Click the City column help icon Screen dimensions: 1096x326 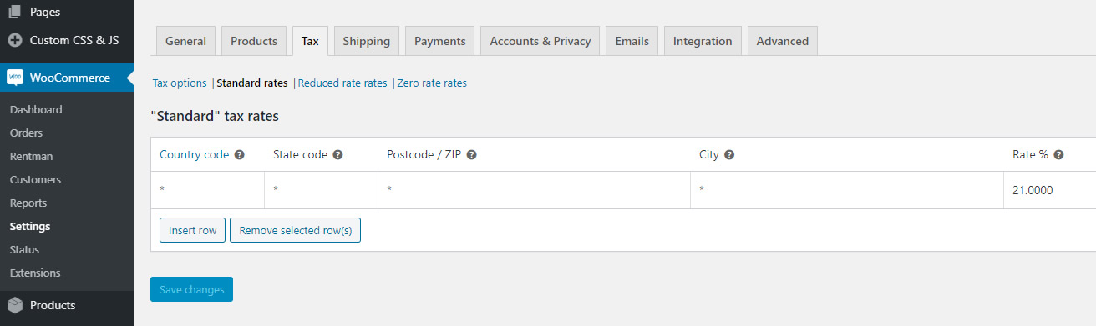click(x=729, y=155)
